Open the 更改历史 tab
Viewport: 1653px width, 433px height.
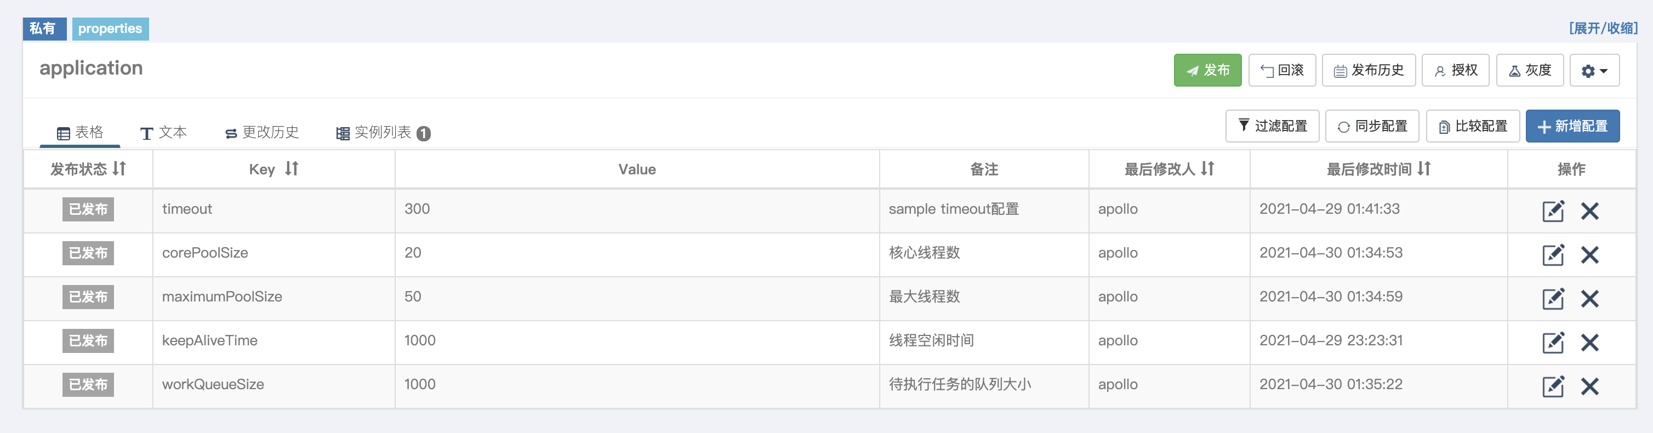262,133
